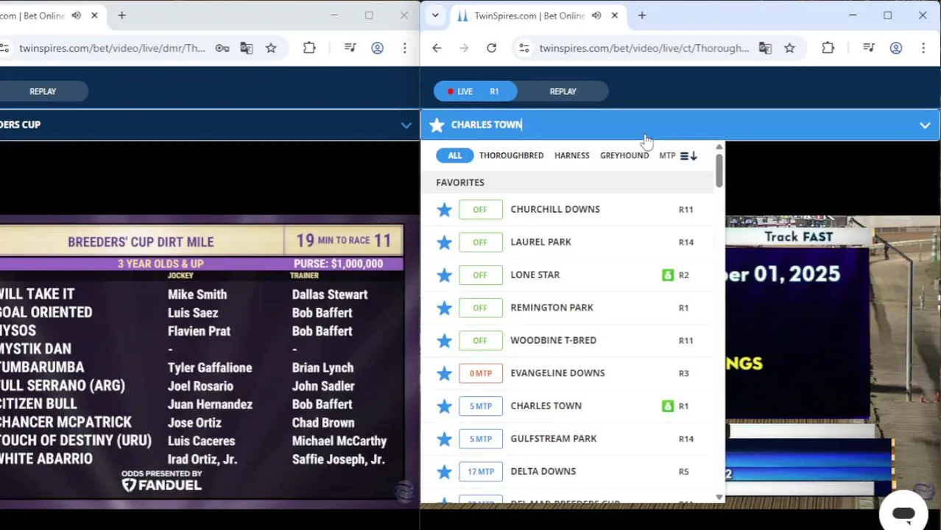Click the star icon in track selector header
941x530 pixels.
pyautogui.click(x=437, y=125)
